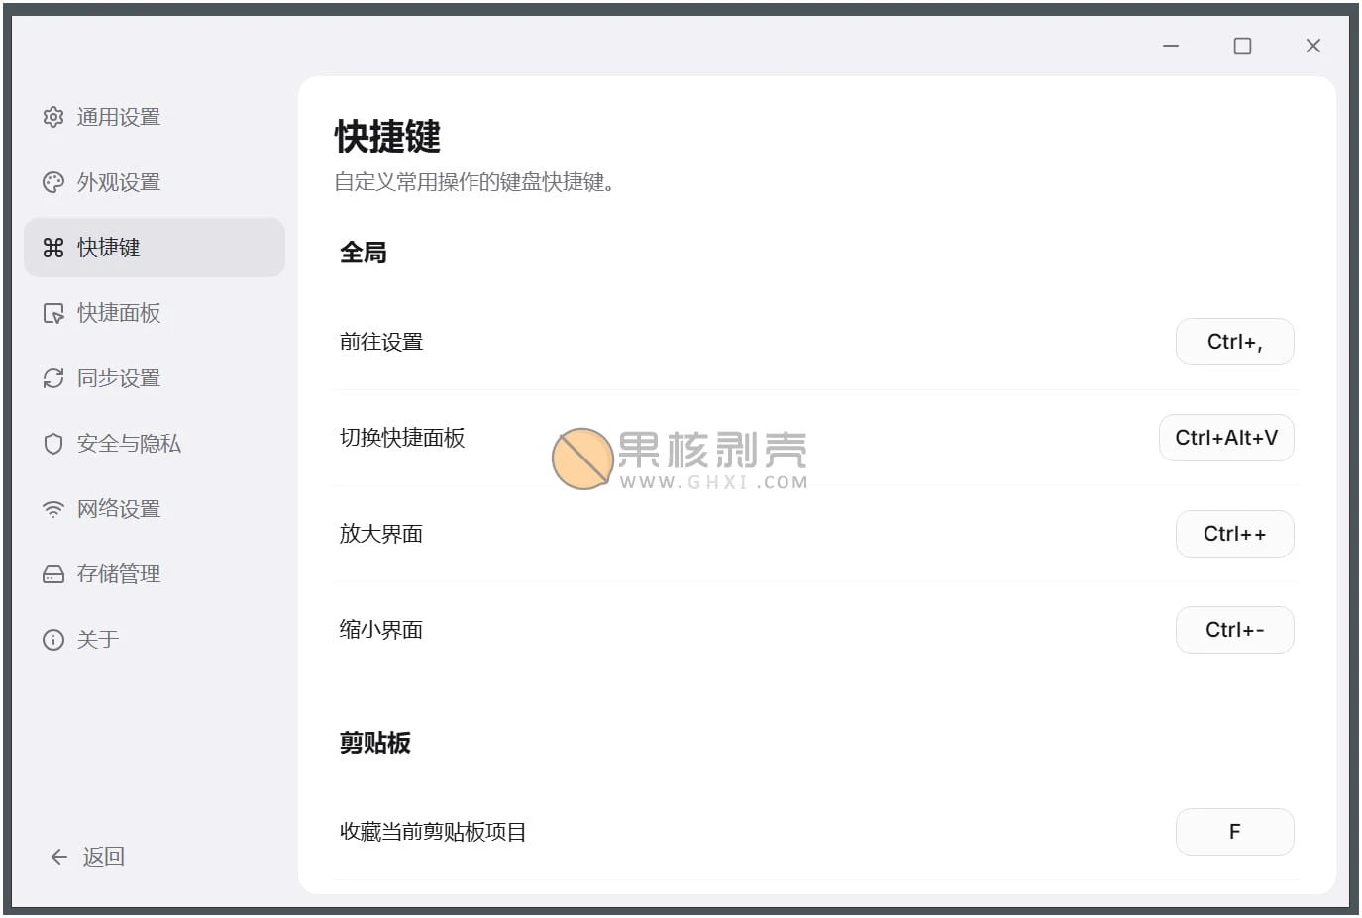Viewport: 1362px width, 918px height.
Task: Open the 安全与隐私 section
Action: tap(155, 444)
